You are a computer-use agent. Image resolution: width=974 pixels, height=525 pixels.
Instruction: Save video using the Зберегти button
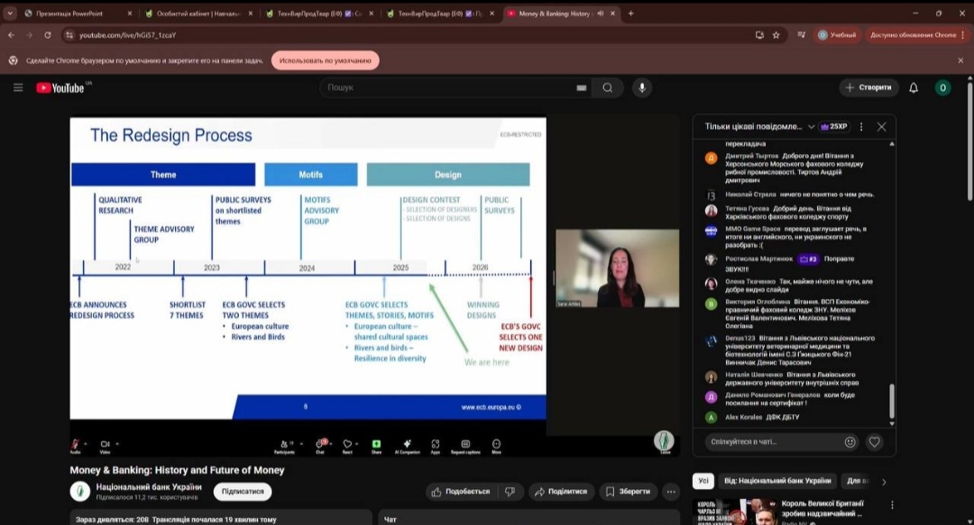[x=628, y=492]
